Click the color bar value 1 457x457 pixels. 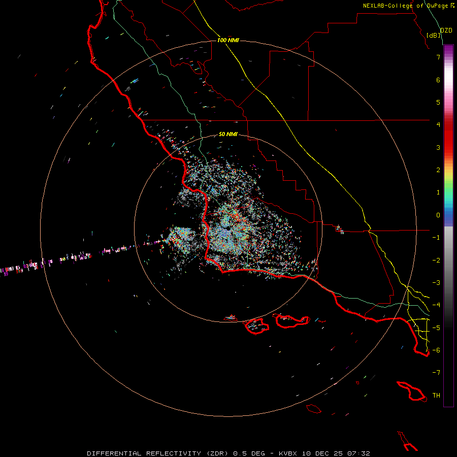(438, 192)
